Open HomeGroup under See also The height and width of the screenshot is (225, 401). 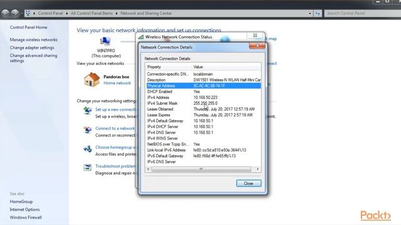tap(21, 201)
